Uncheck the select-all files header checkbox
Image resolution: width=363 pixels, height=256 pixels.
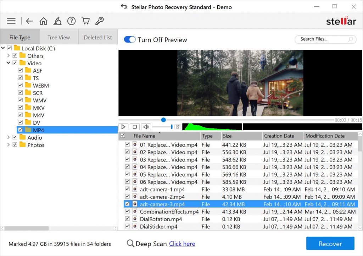pos(123,136)
